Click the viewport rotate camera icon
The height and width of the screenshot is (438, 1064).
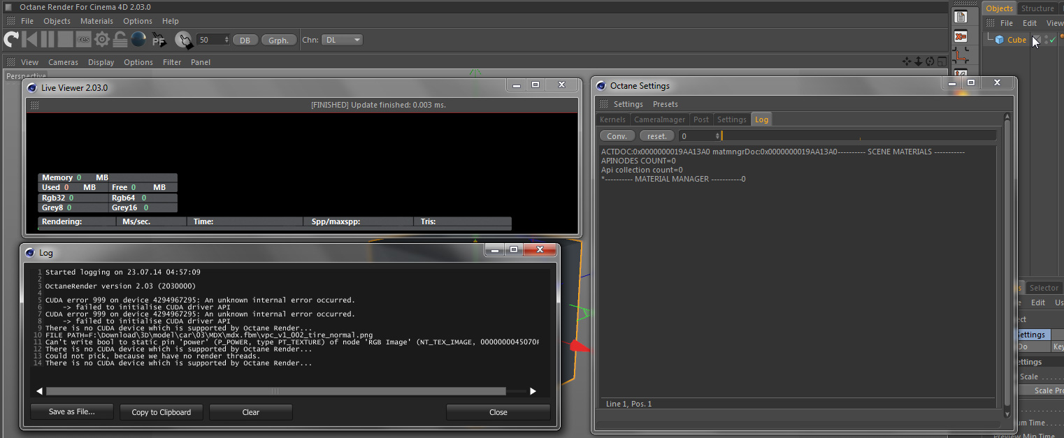click(930, 61)
